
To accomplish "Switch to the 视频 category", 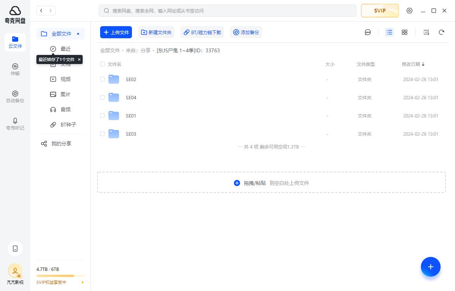I will [65, 79].
